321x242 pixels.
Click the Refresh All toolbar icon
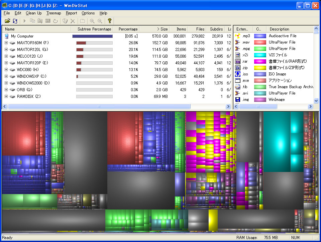pyautogui.click(x=15, y=21)
